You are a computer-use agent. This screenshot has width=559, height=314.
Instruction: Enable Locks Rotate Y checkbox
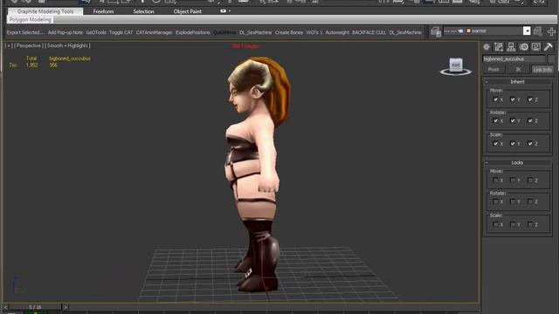[513, 201]
